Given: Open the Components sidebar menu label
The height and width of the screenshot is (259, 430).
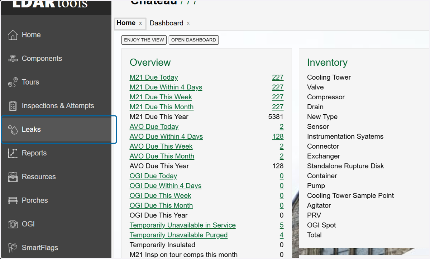Looking at the screenshot, I should (x=42, y=59).
